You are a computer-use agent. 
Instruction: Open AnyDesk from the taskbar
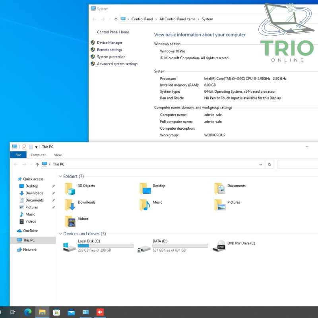tap(100, 312)
